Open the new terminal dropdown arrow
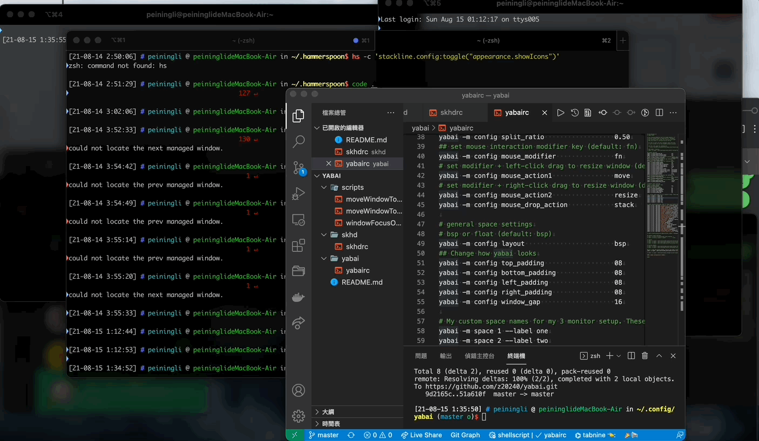This screenshot has width=759, height=441. (619, 356)
